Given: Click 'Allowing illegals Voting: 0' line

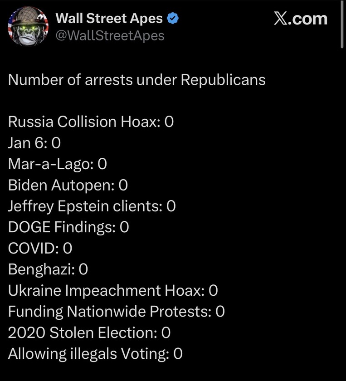Looking at the screenshot, I should pos(95,353).
